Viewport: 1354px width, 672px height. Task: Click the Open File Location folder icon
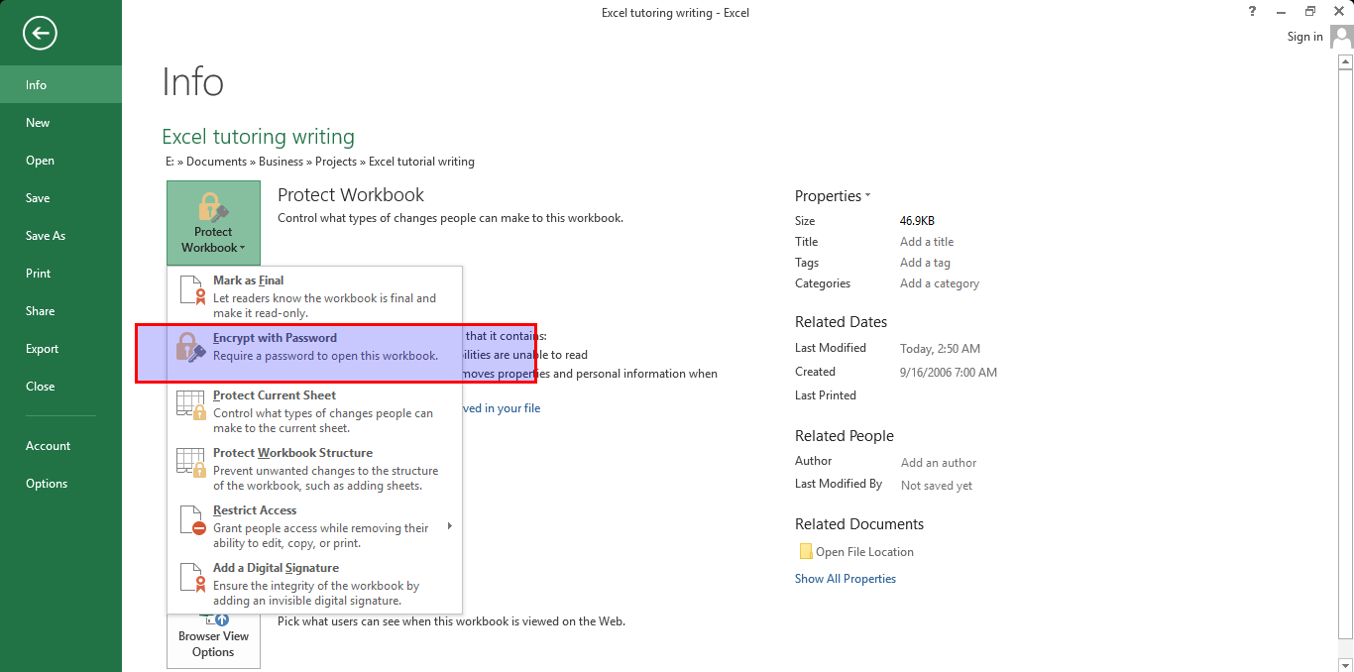tap(805, 552)
